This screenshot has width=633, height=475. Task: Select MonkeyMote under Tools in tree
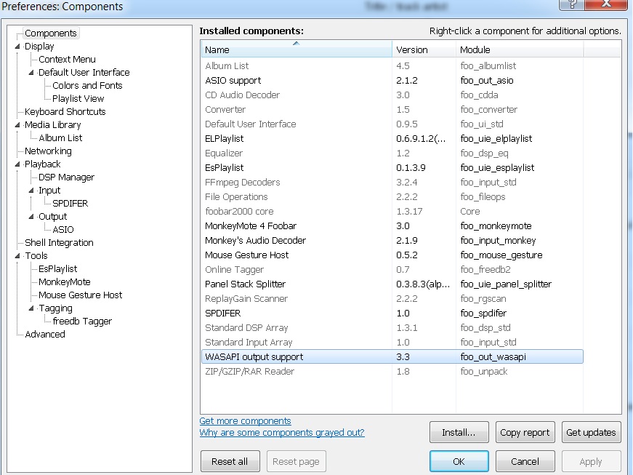coord(64,282)
